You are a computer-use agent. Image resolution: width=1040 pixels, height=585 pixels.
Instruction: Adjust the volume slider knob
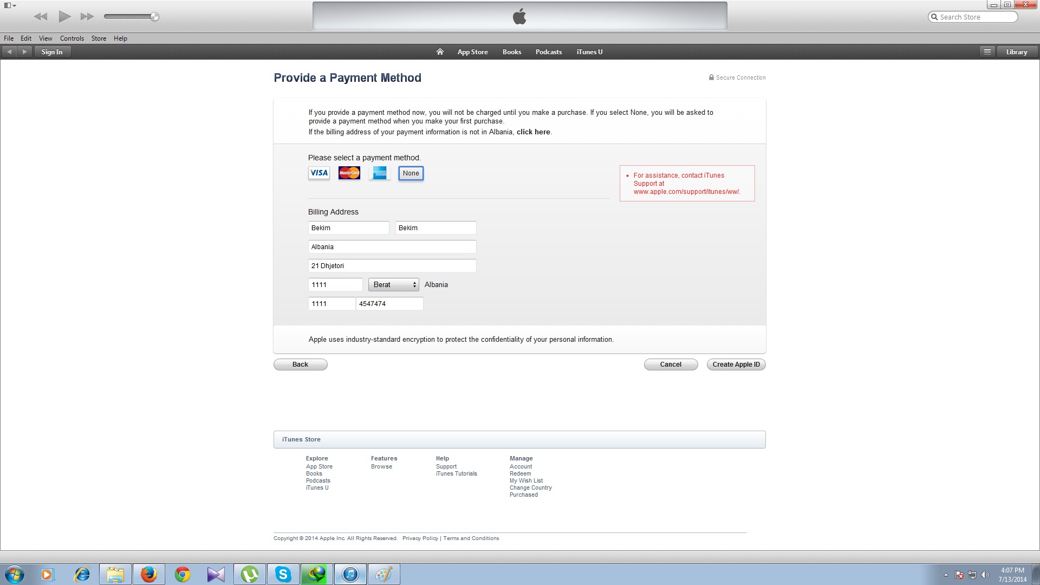[x=155, y=17]
